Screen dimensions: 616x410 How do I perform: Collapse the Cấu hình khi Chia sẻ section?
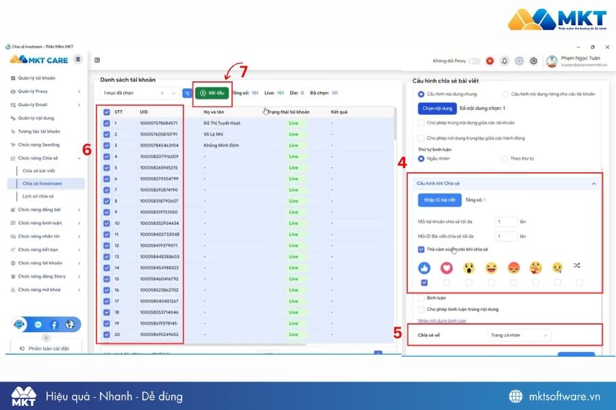point(593,184)
